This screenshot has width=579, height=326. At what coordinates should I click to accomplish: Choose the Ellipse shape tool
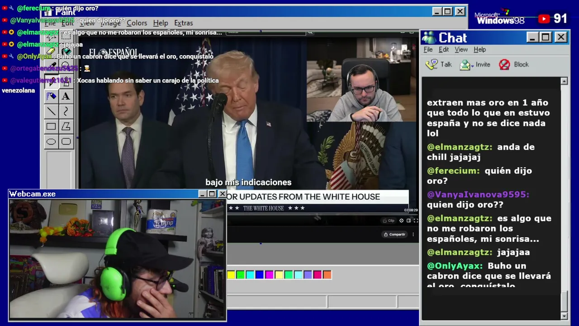point(51,142)
